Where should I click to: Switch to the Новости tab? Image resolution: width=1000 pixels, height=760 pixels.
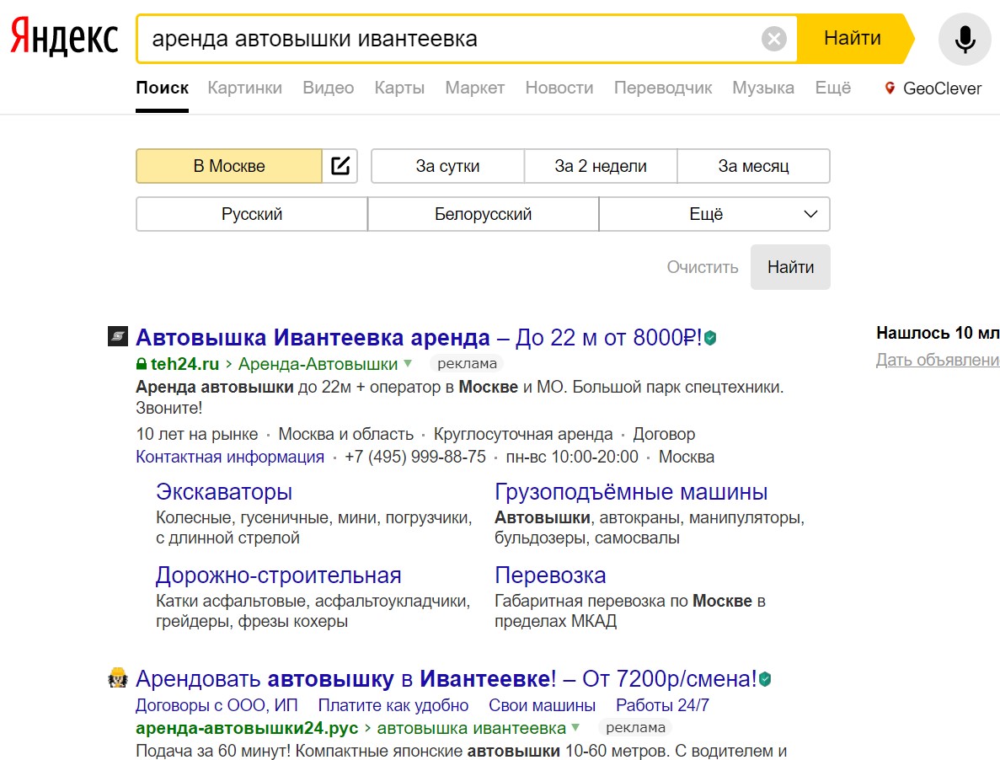(x=559, y=88)
